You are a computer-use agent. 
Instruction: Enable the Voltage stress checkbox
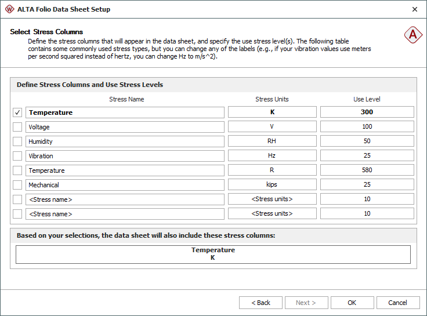pos(17,127)
